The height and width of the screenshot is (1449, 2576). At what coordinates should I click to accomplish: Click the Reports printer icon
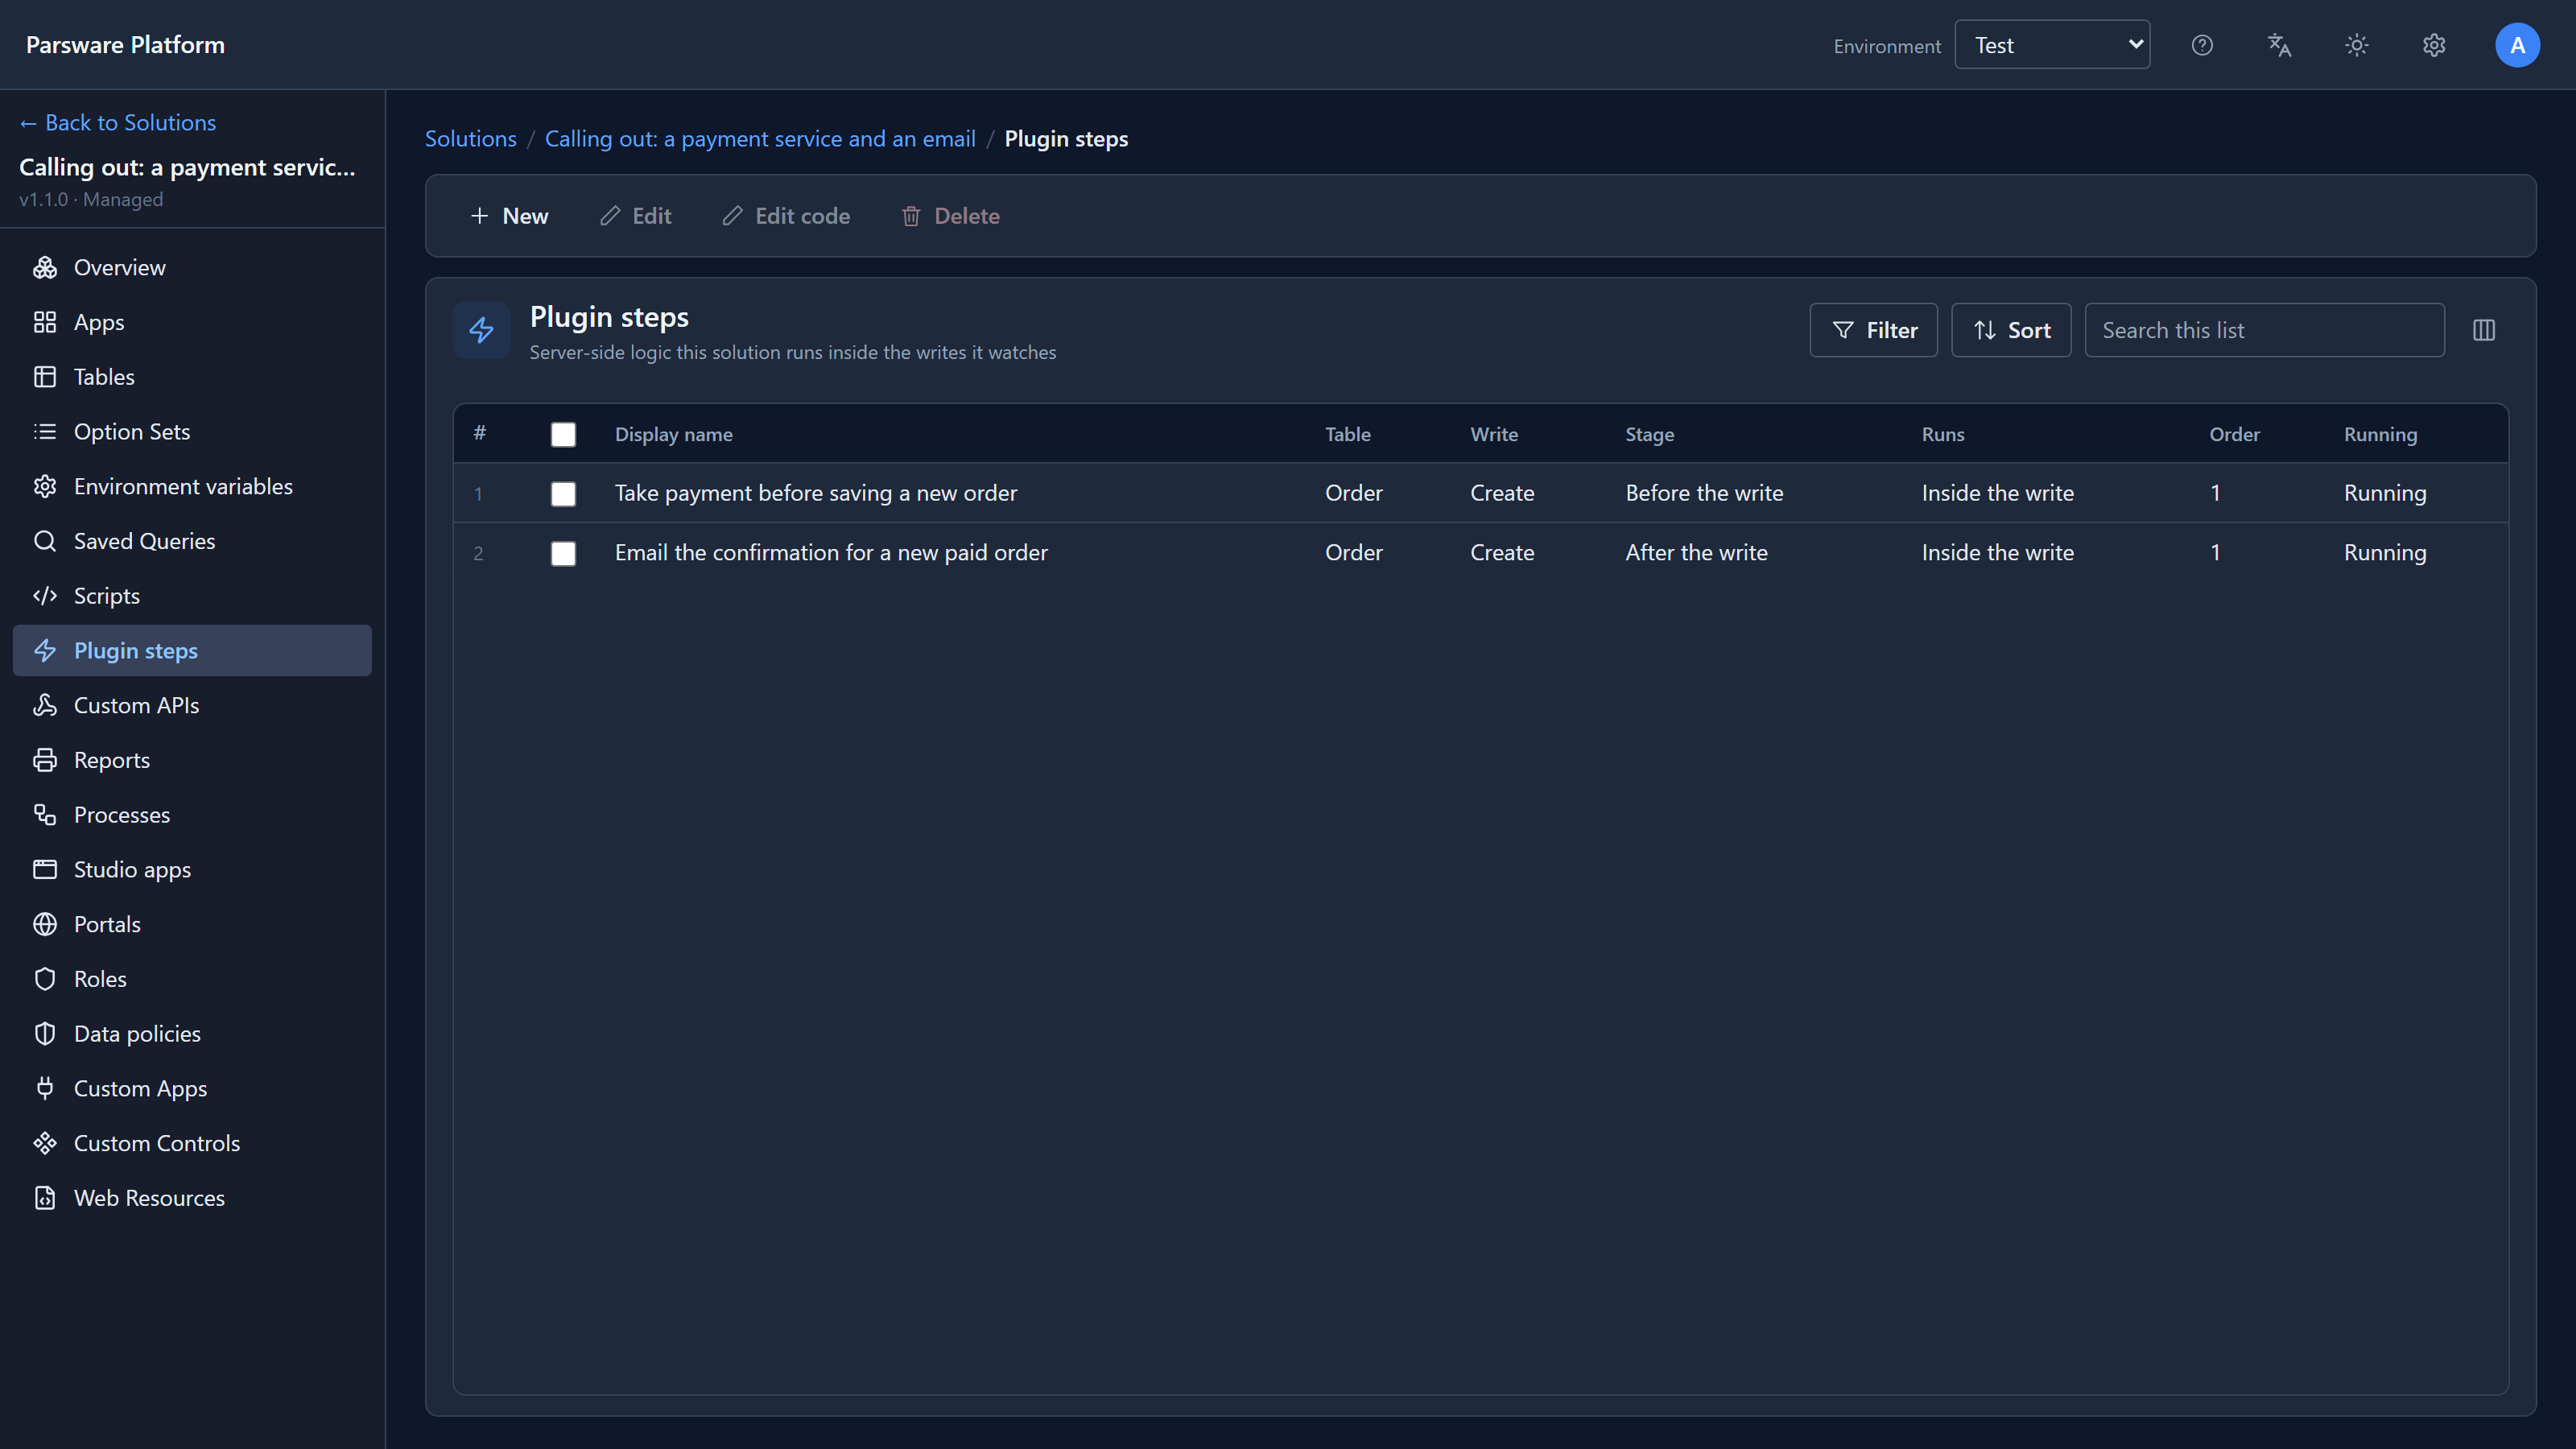45,760
